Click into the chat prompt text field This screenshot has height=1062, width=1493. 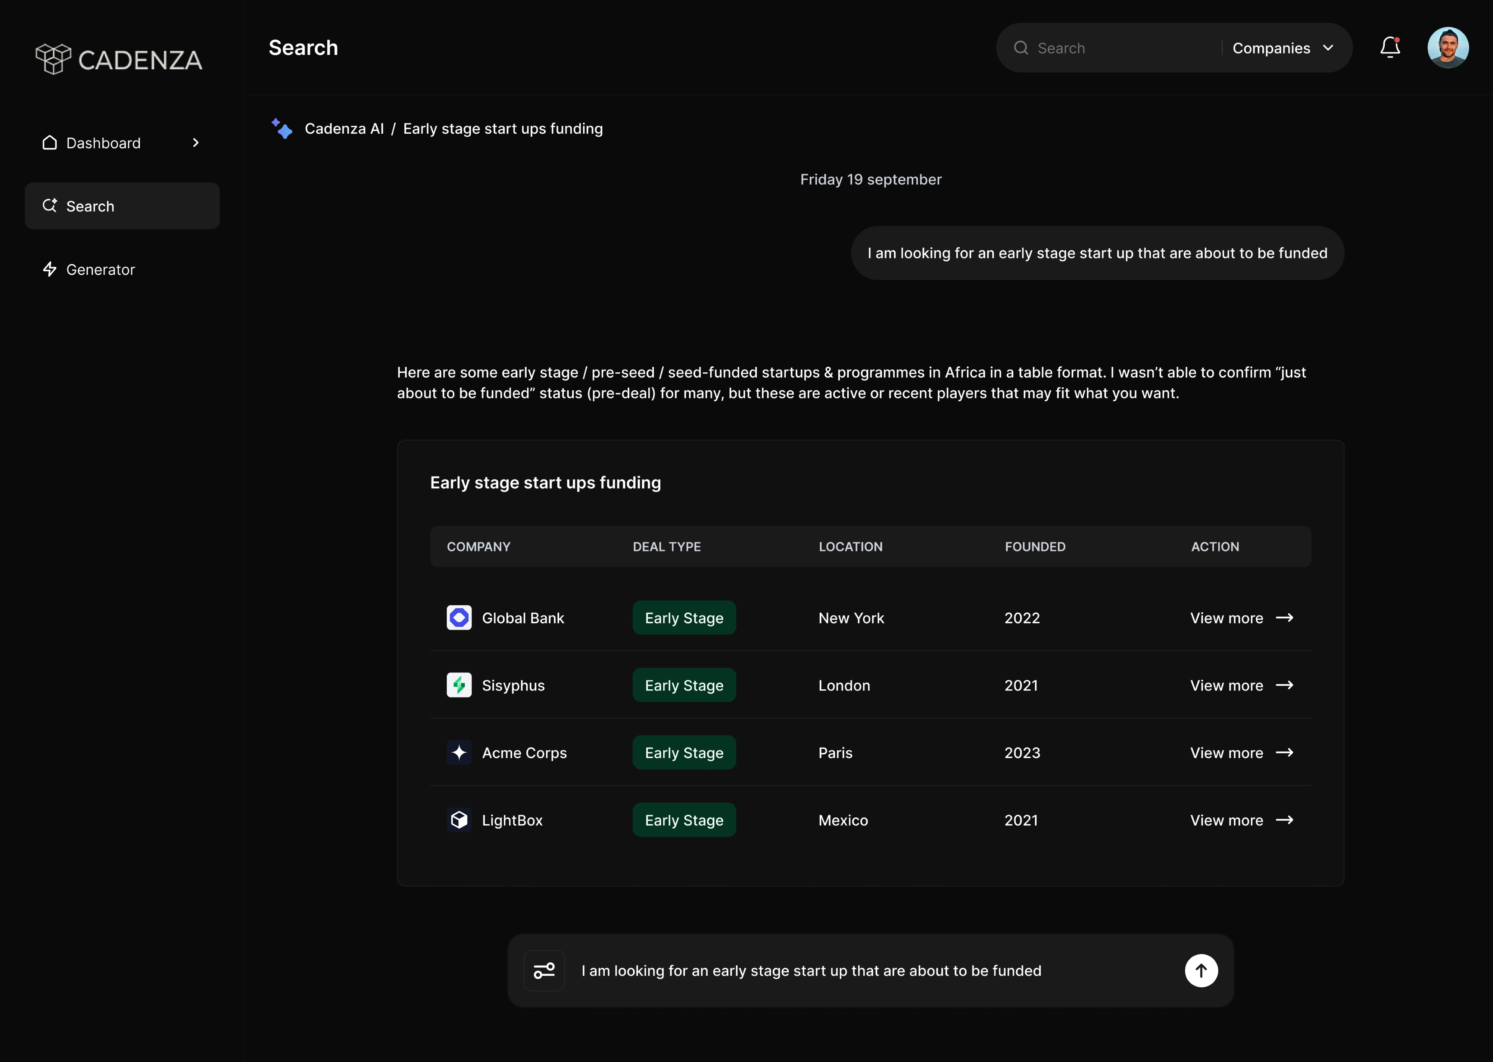click(850, 971)
